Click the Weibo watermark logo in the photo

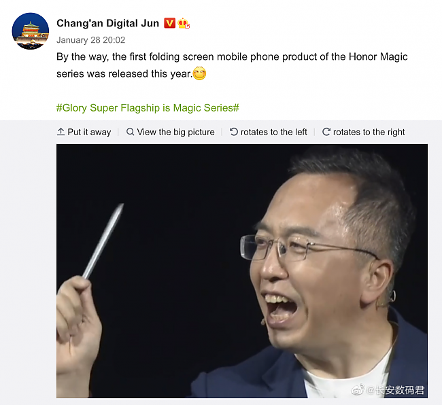(358, 390)
